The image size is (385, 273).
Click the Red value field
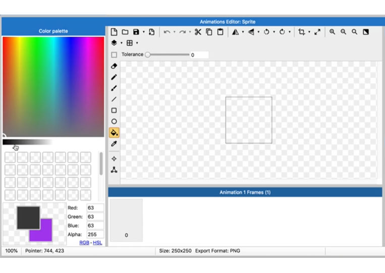click(95, 208)
